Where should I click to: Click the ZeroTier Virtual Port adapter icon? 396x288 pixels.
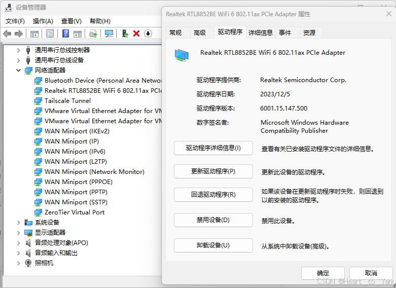click(x=38, y=212)
